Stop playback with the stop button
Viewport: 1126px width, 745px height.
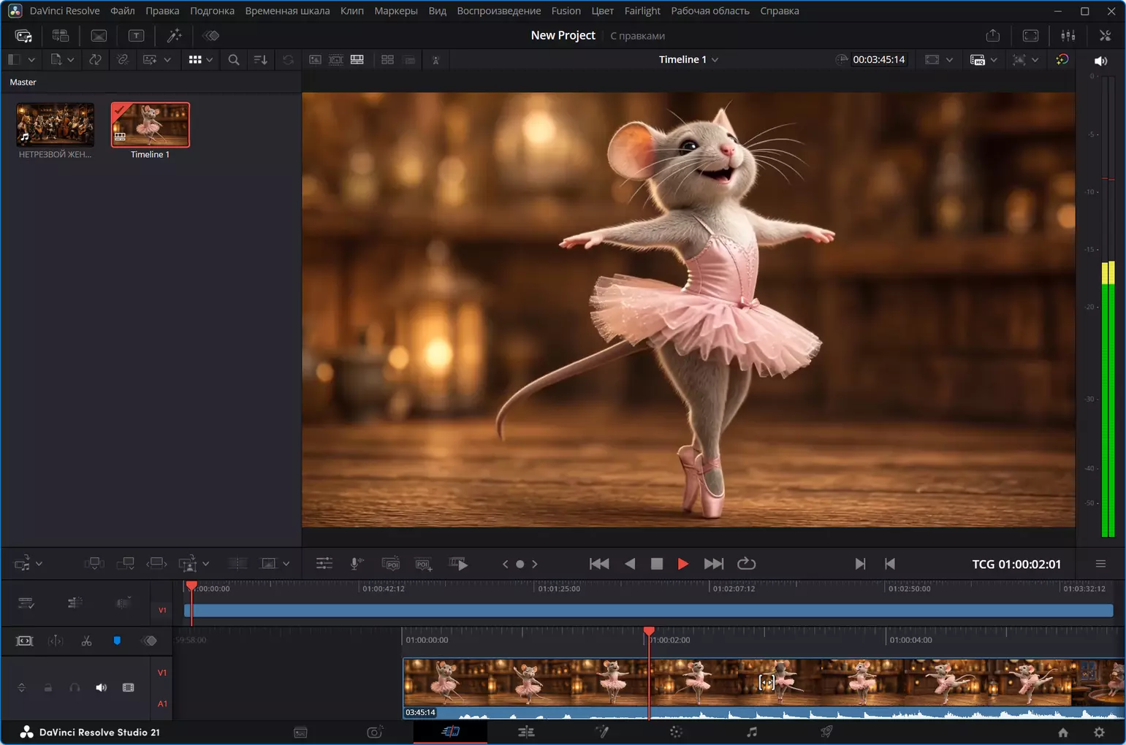pyautogui.click(x=657, y=564)
